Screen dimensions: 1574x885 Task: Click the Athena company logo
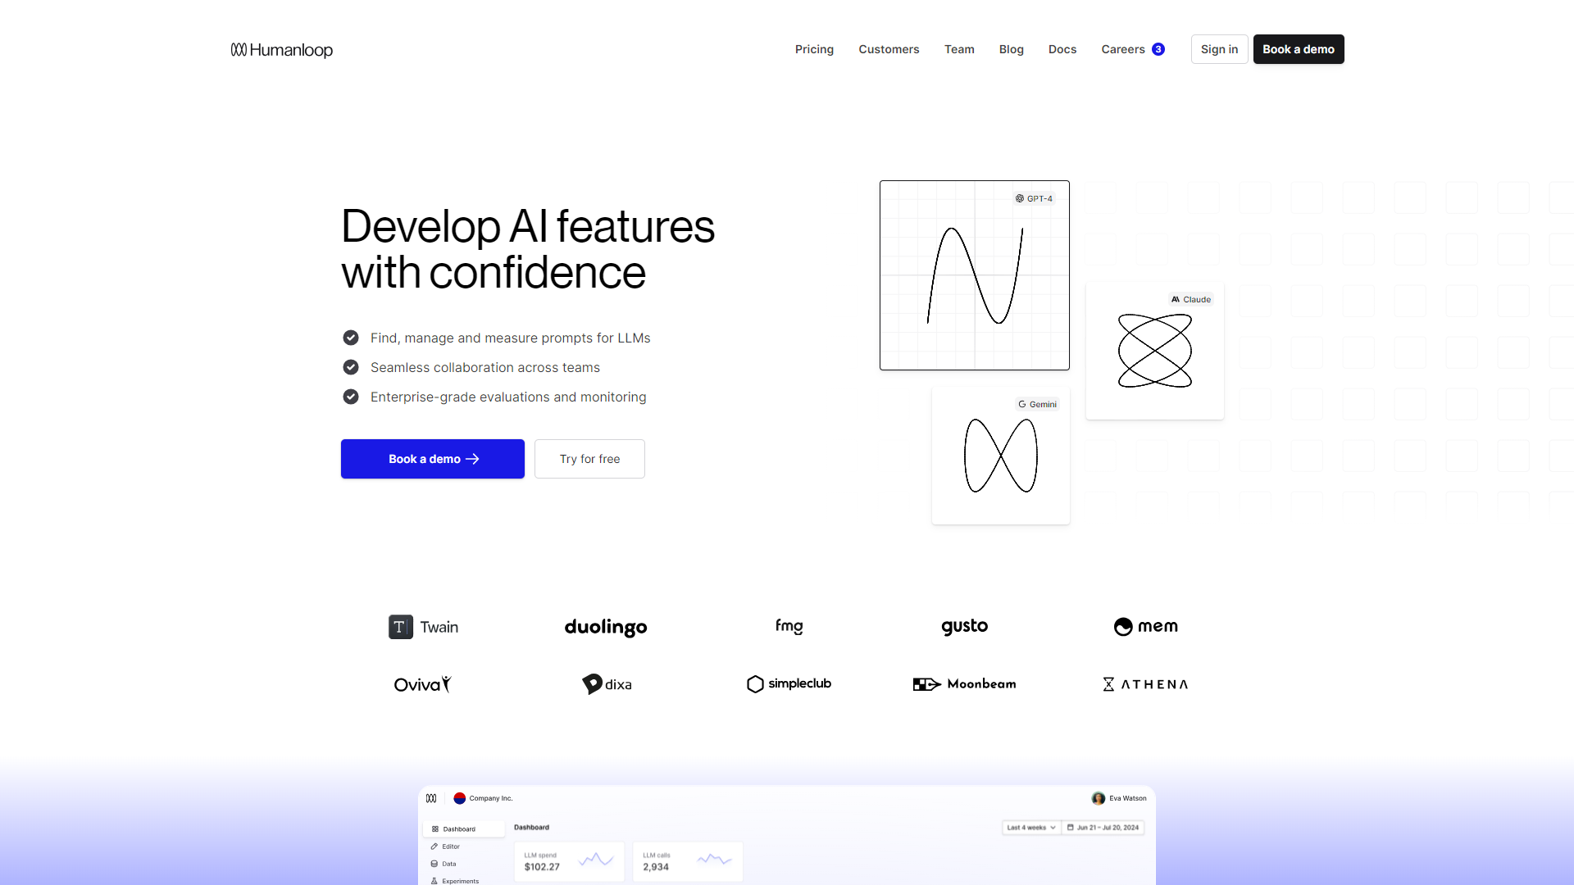click(x=1144, y=683)
